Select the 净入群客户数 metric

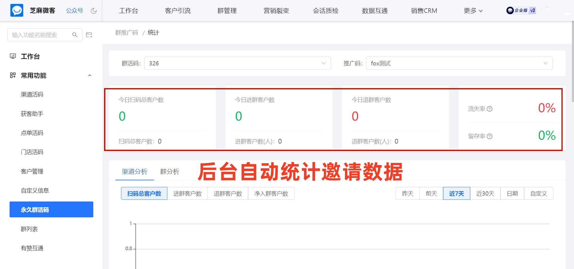pos(271,193)
